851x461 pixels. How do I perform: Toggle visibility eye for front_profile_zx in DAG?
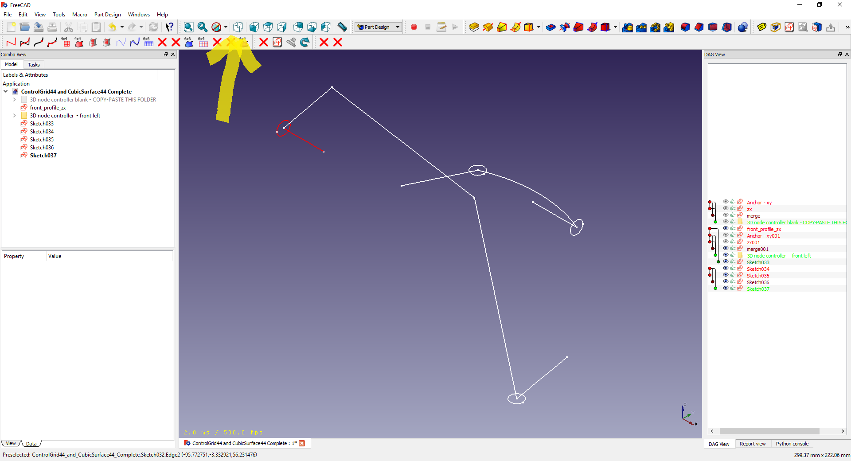726,228
